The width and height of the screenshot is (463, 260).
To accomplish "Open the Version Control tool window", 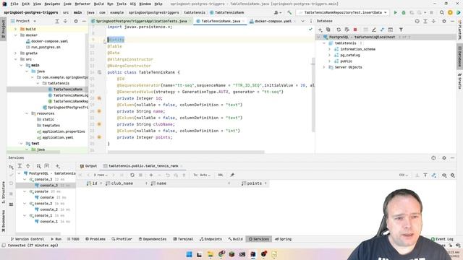I will coord(27,239).
